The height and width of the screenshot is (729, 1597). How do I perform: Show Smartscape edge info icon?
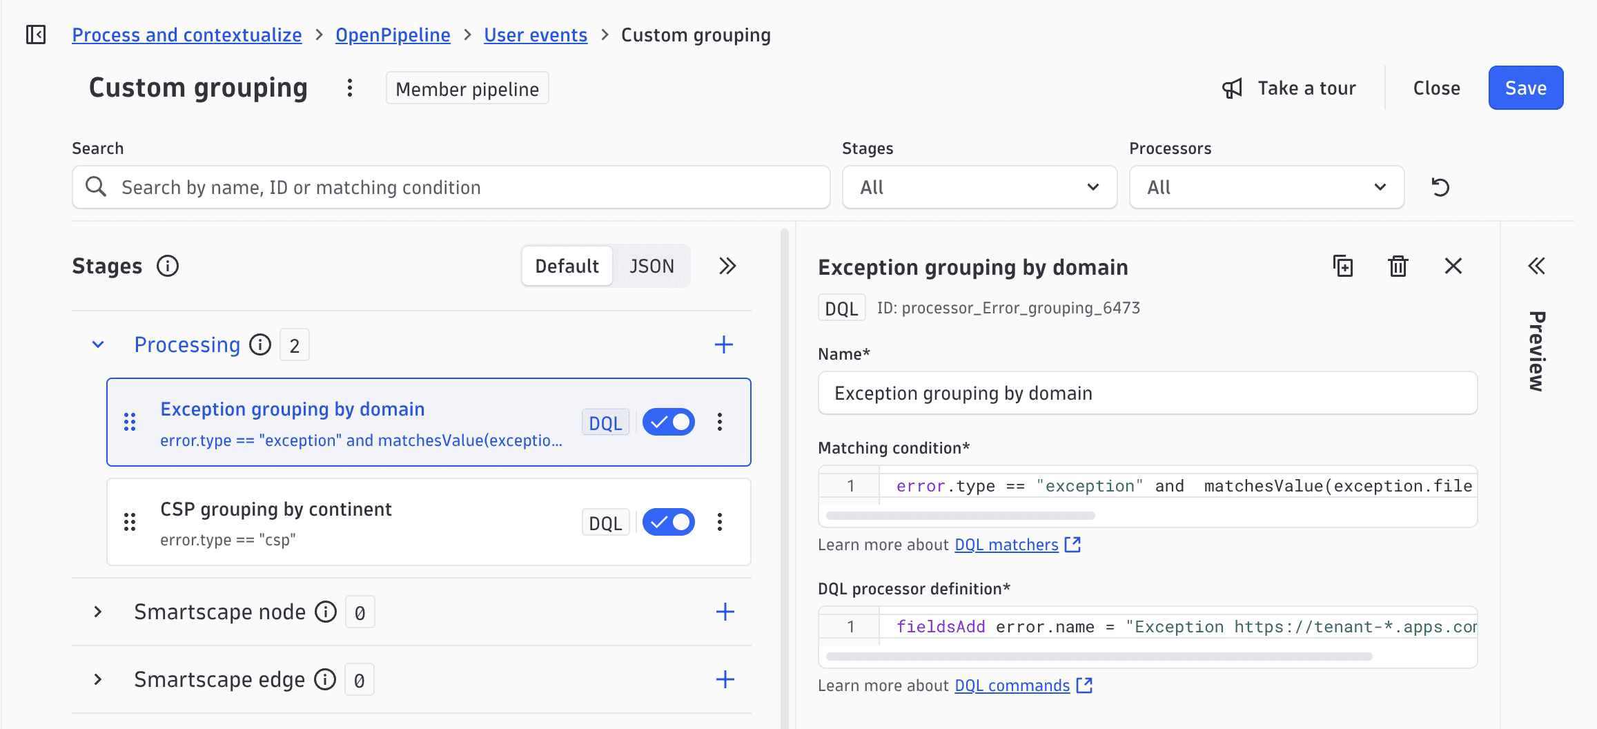point(325,679)
